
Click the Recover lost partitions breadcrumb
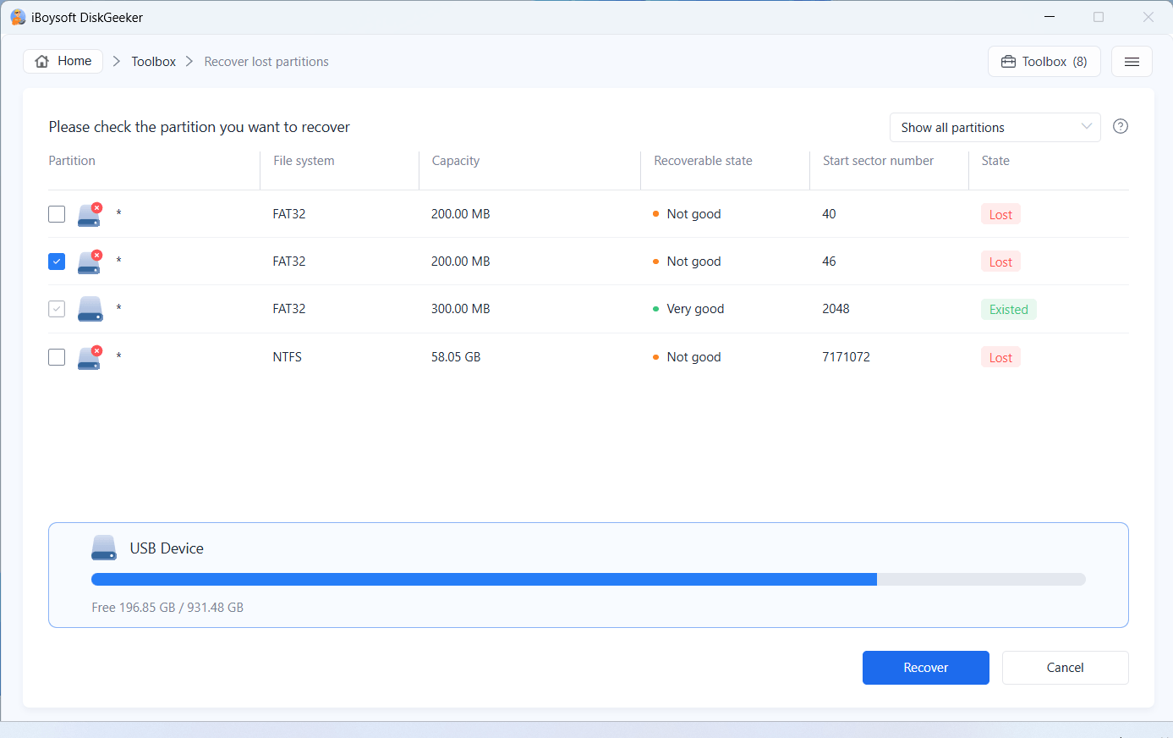[266, 62]
